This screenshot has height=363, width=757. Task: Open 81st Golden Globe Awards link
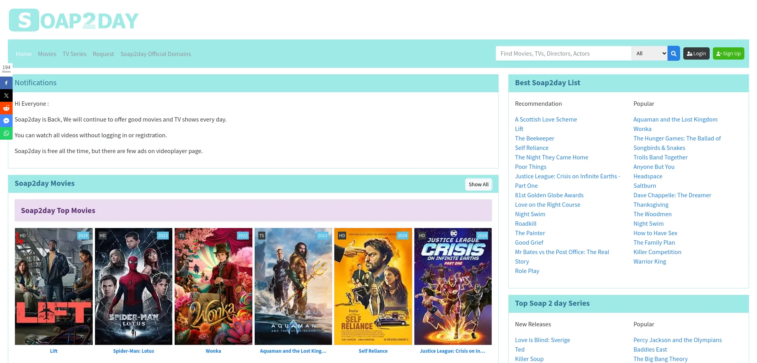point(549,195)
